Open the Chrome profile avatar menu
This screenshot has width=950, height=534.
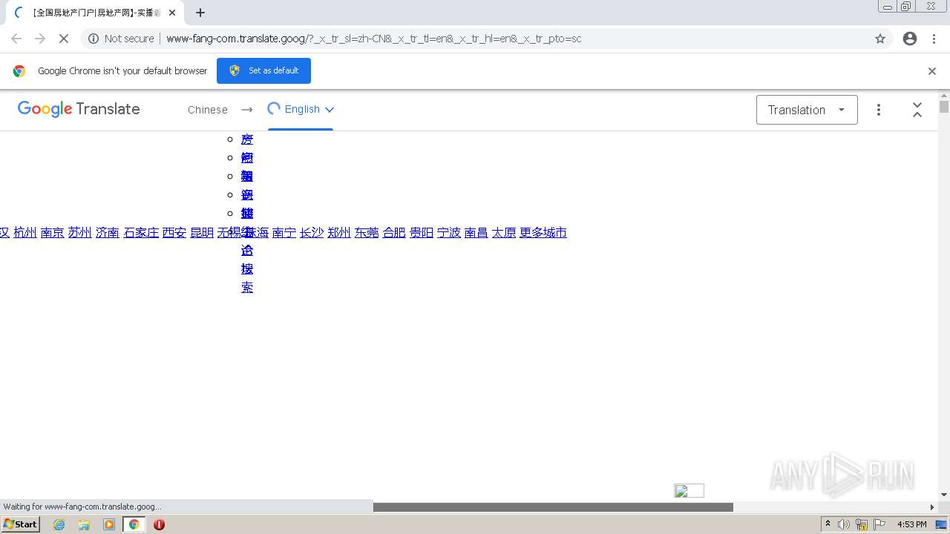910,39
